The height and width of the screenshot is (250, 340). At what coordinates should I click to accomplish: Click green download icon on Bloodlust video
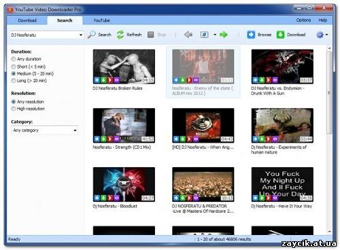point(103,198)
